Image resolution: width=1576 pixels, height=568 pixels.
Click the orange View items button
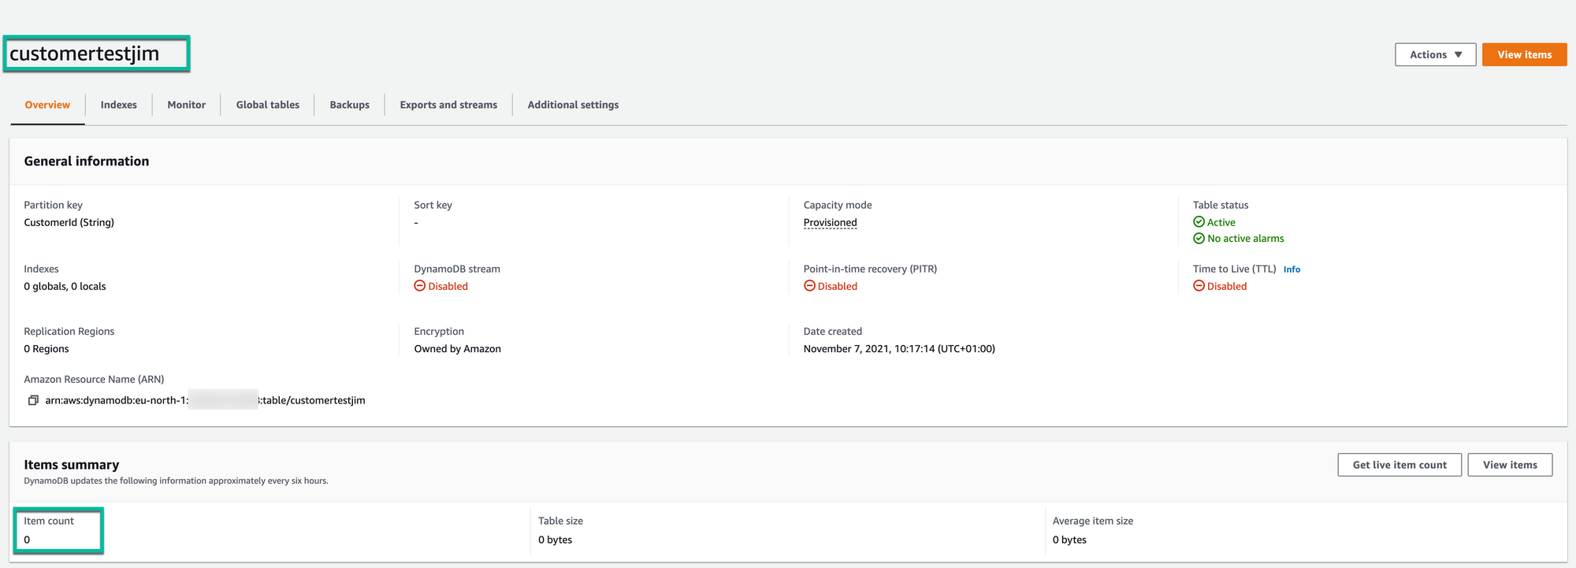(1524, 54)
